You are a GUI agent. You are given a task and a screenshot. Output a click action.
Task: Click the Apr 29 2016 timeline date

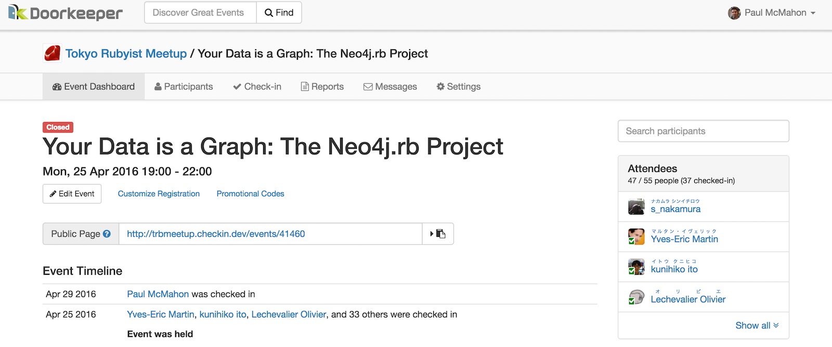pos(71,294)
